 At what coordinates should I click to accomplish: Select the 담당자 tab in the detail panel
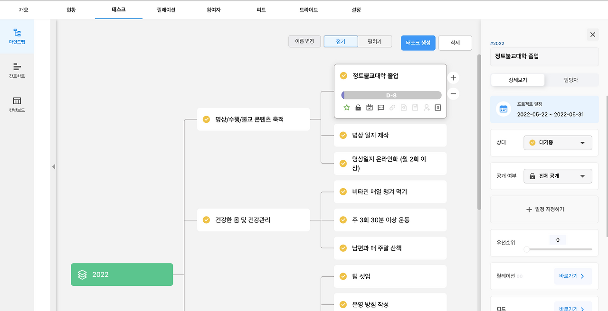tap(571, 80)
